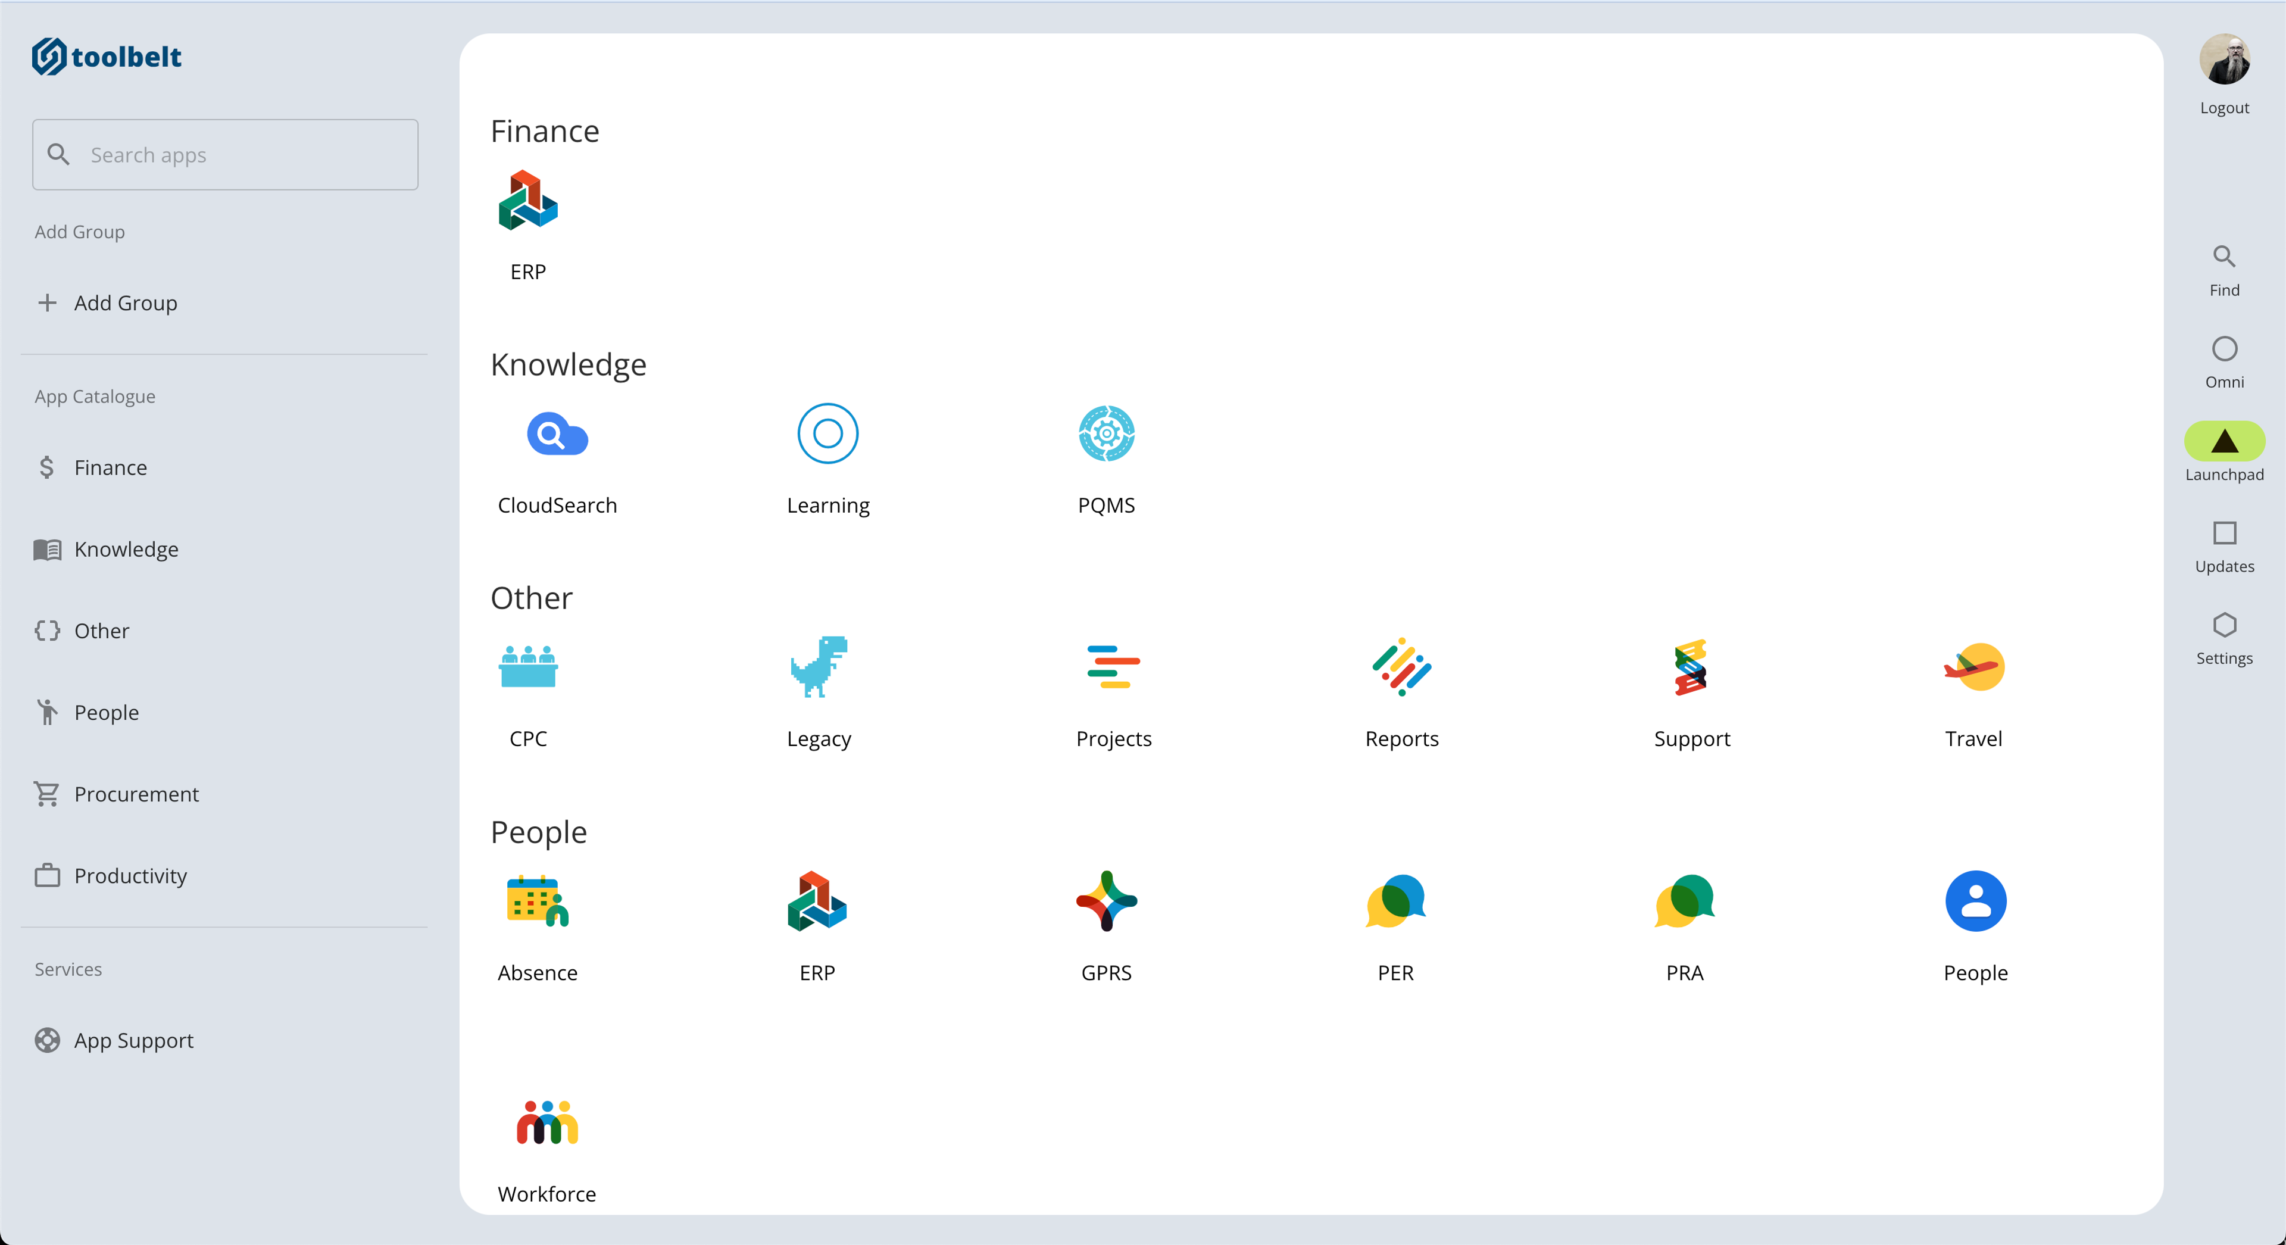Open the CloudSearch app icon
Image resolution: width=2286 pixels, height=1245 pixels.
click(557, 435)
